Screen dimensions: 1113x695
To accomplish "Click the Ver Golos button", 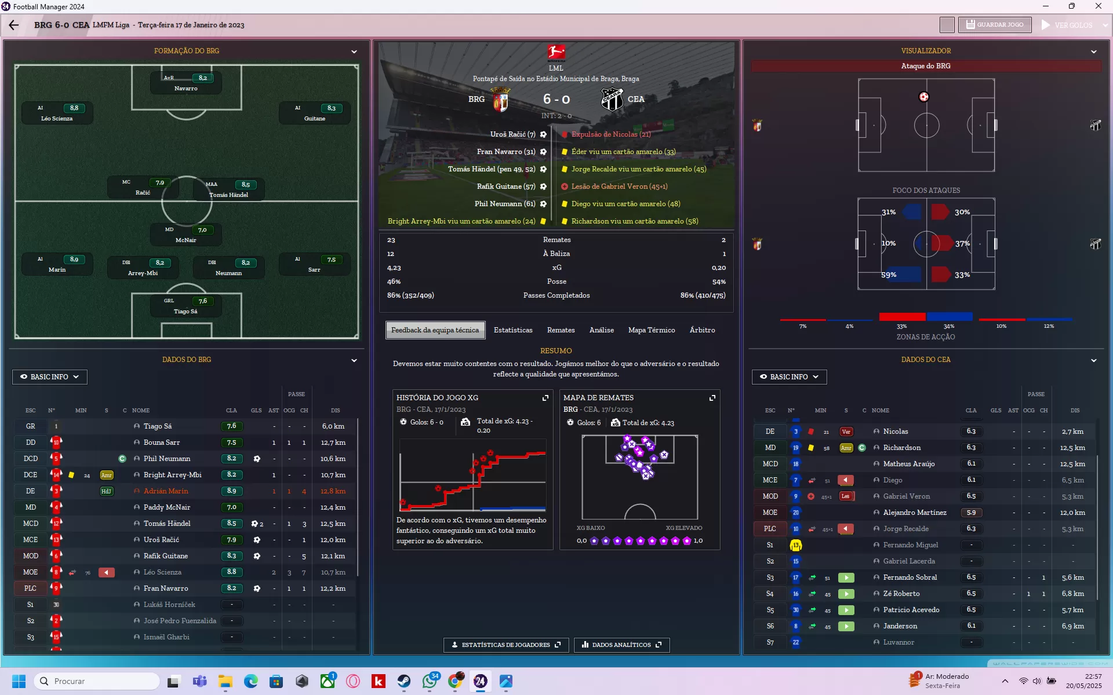I will pos(1067,25).
